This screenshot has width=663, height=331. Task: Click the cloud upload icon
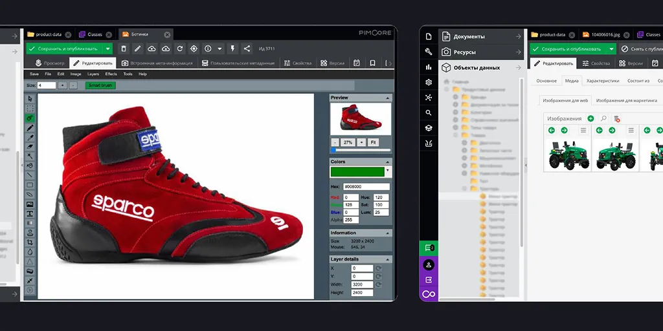tap(152, 48)
